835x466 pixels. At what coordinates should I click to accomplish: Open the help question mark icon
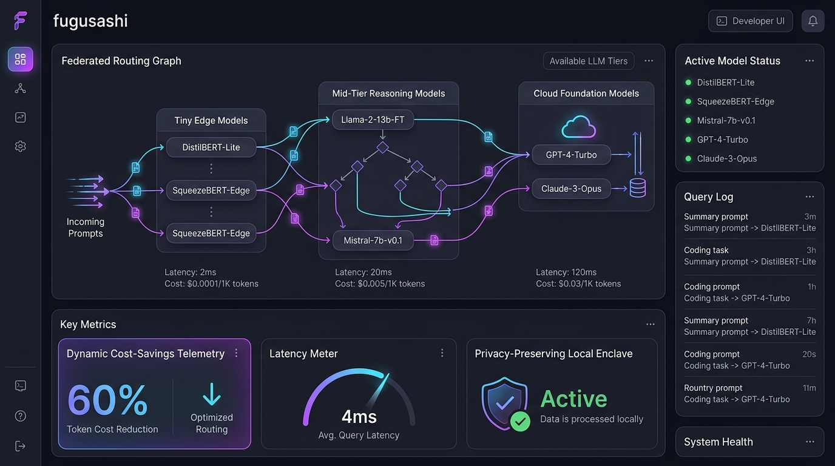pyautogui.click(x=21, y=416)
